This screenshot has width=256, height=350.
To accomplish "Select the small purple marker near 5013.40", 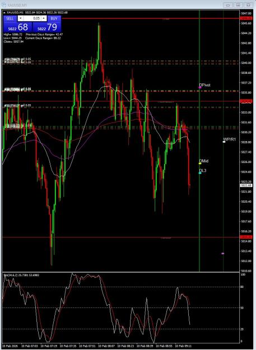I will pyautogui.click(x=223, y=253).
